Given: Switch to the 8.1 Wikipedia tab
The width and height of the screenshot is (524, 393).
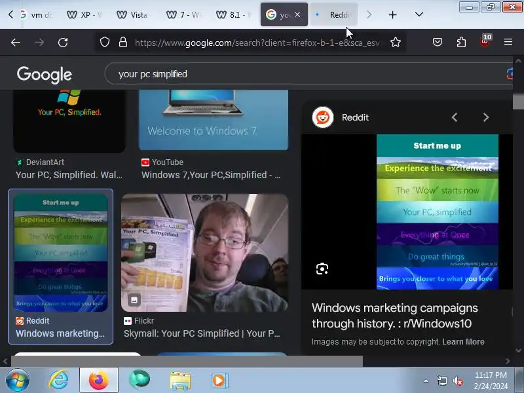Looking at the screenshot, I should click(x=234, y=14).
